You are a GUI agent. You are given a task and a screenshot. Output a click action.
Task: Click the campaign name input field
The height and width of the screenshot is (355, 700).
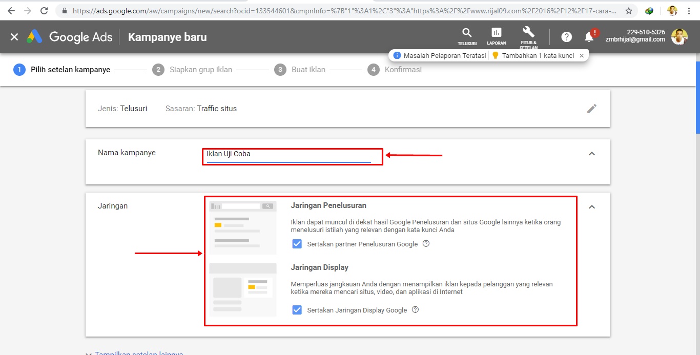[x=289, y=154]
